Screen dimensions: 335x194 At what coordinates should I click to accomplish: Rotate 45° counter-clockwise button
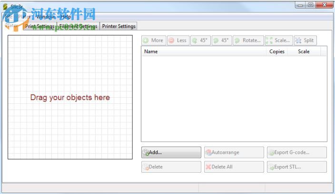200,40
